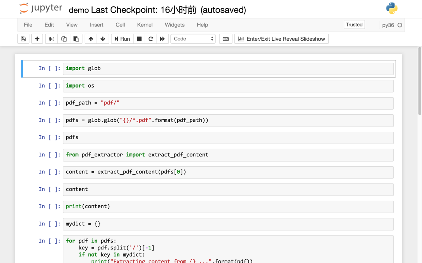Image resolution: width=422 pixels, height=263 pixels.
Task: Open the command palette keyboard icon
Action: [226, 39]
